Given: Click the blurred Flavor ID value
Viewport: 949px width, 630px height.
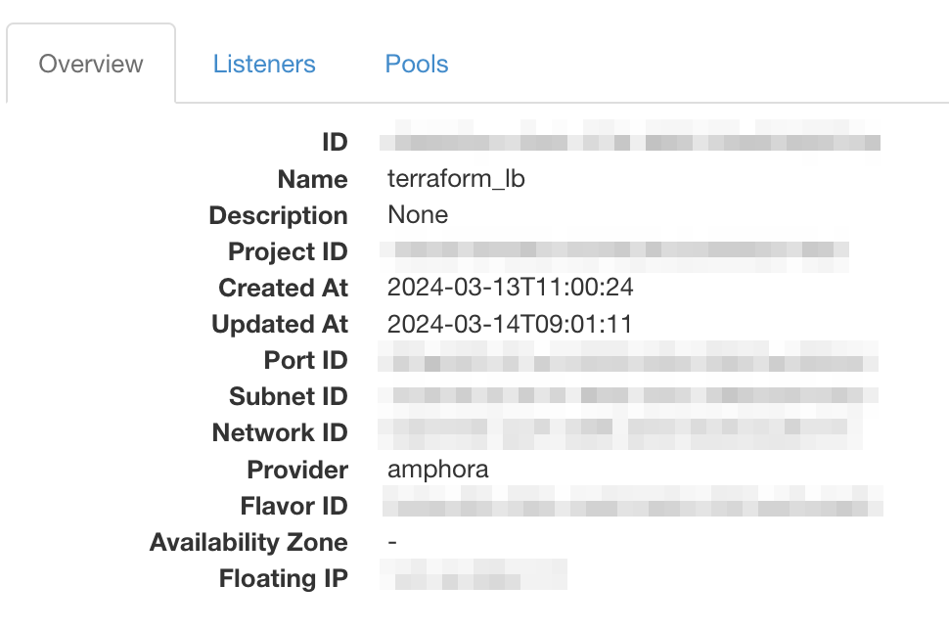Looking at the screenshot, I should tap(632, 506).
